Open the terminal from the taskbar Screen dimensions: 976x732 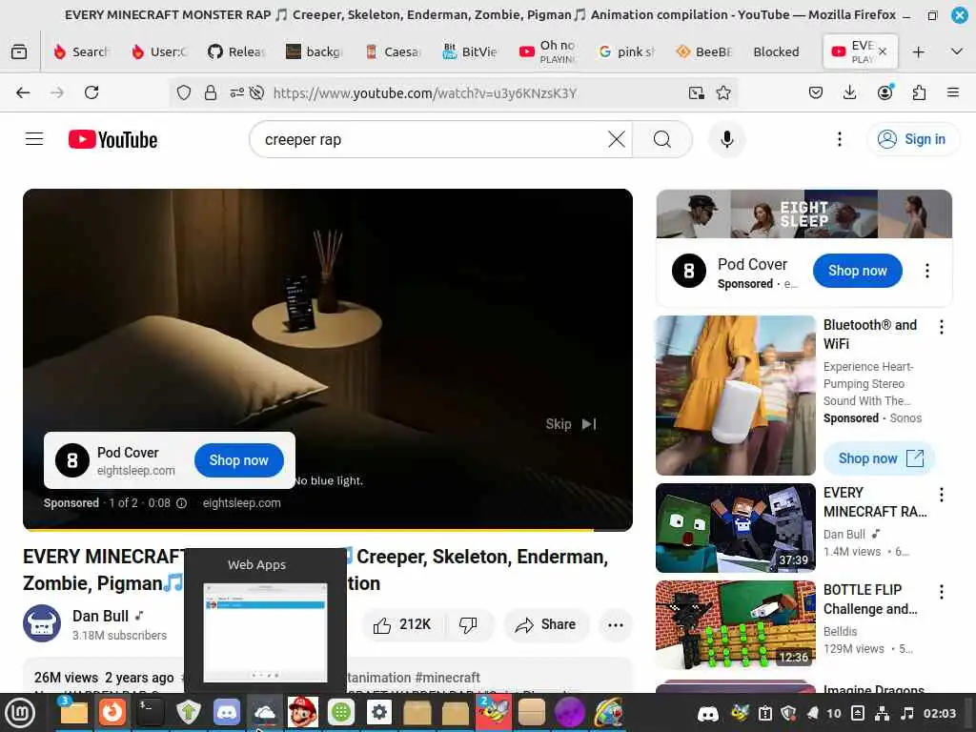click(x=150, y=712)
